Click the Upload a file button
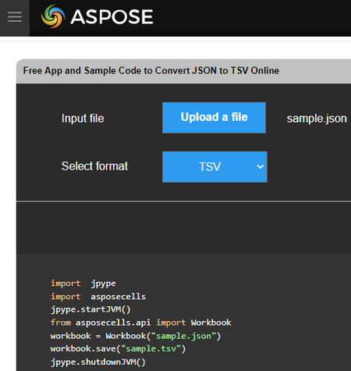Viewport: 351px width, 371px height. click(x=214, y=118)
